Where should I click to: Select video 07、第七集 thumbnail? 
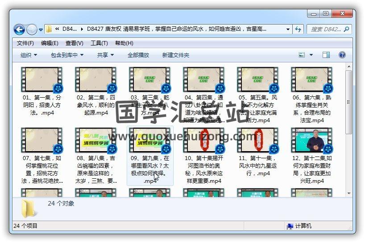[41, 140]
